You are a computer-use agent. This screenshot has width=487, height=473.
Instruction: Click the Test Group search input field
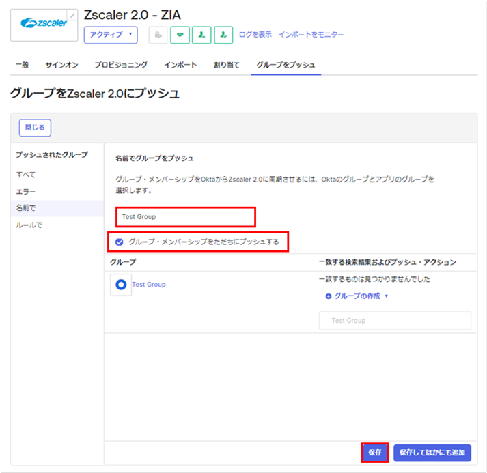click(186, 217)
